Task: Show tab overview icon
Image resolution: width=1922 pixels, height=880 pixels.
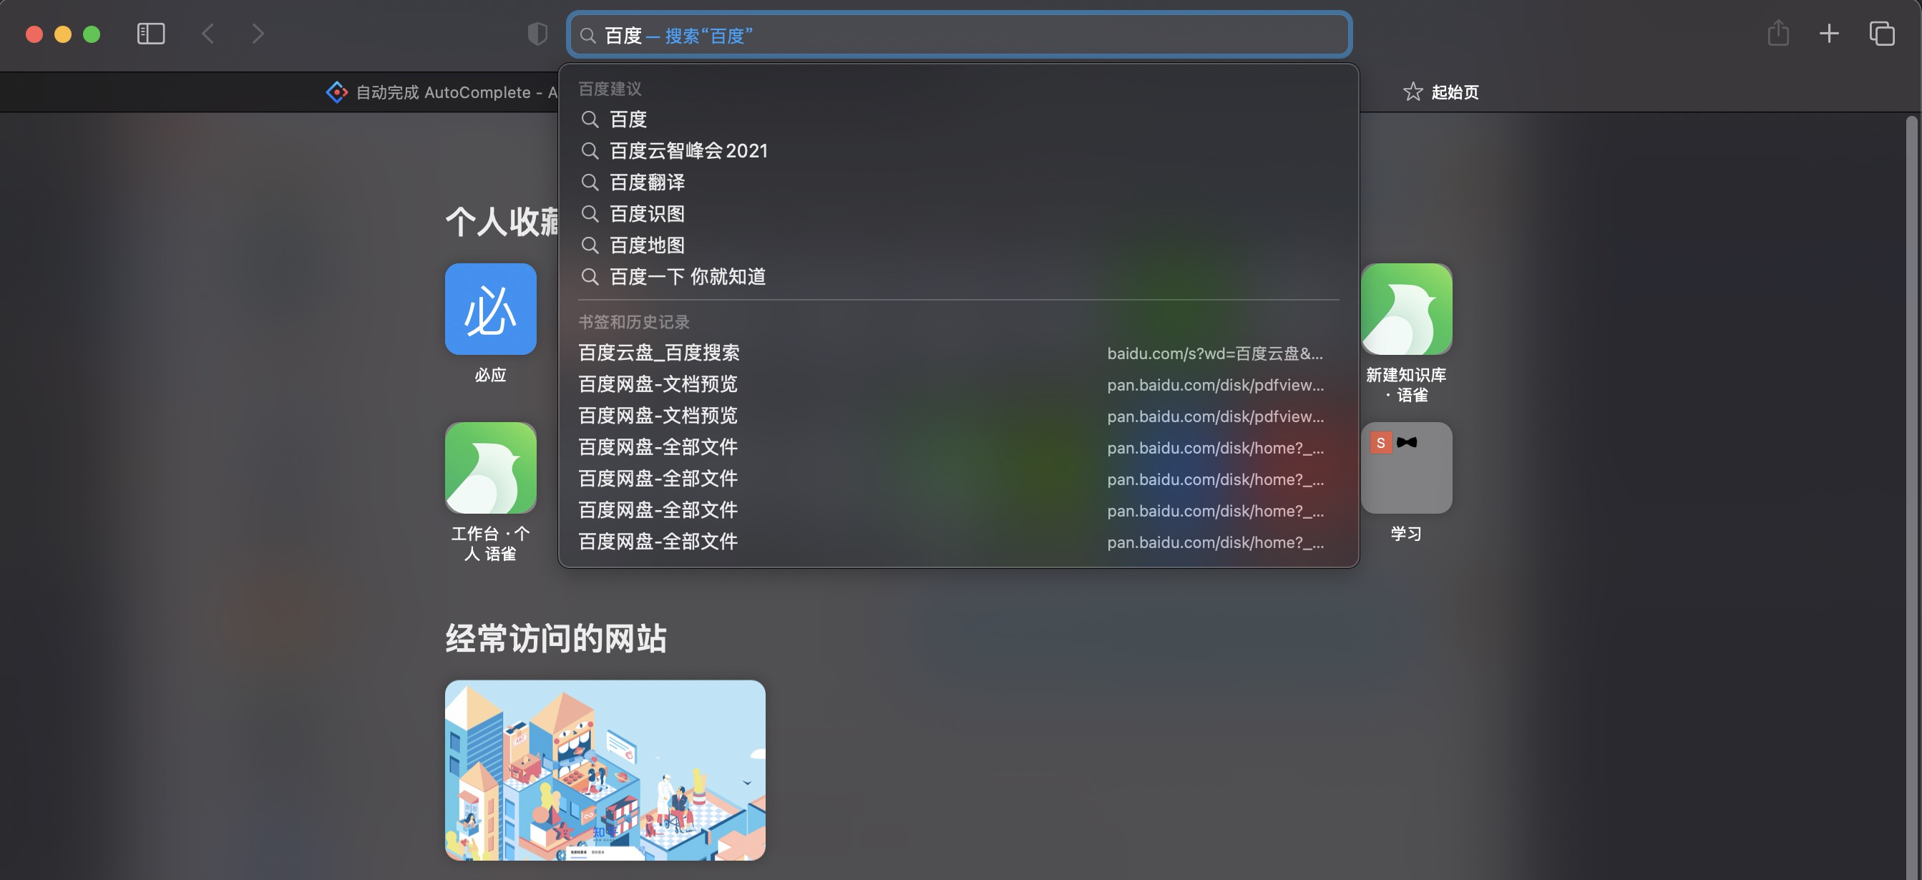Action: (x=1881, y=34)
